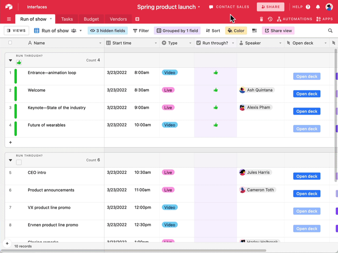Uncheck Run through for Keynote—State of the industry

(x=215, y=108)
